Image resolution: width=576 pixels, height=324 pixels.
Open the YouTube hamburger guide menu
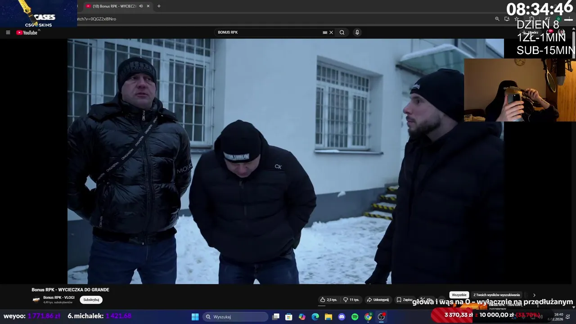pos(8,32)
